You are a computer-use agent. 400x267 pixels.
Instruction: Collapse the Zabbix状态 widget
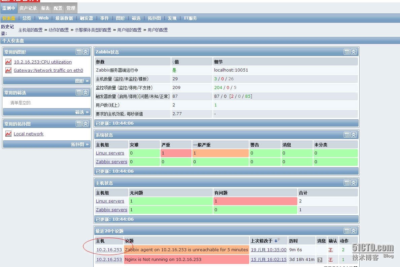tap(354, 52)
